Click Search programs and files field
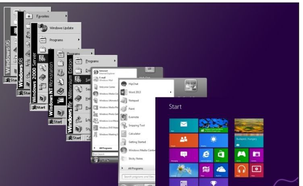The width and height of the screenshot is (303, 186). pos(138,177)
